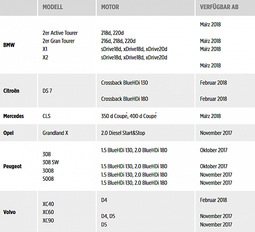
Task: Select the Citroën brand cell
Action: [11, 91]
